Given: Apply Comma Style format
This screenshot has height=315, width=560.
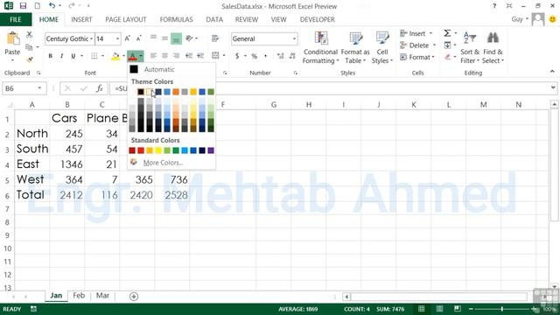Looking at the screenshot, I should click(x=265, y=56).
